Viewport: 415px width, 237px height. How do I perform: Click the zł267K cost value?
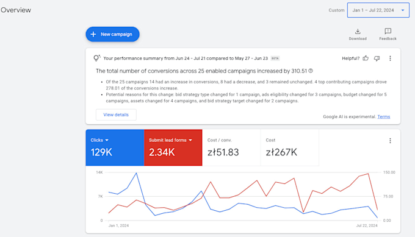click(x=281, y=152)
